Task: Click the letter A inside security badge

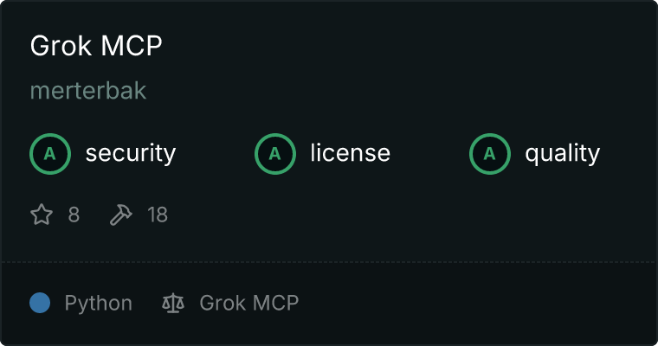Action: (50, 154)
